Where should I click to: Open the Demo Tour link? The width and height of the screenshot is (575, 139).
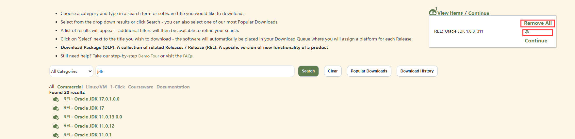tap(149, 56)
